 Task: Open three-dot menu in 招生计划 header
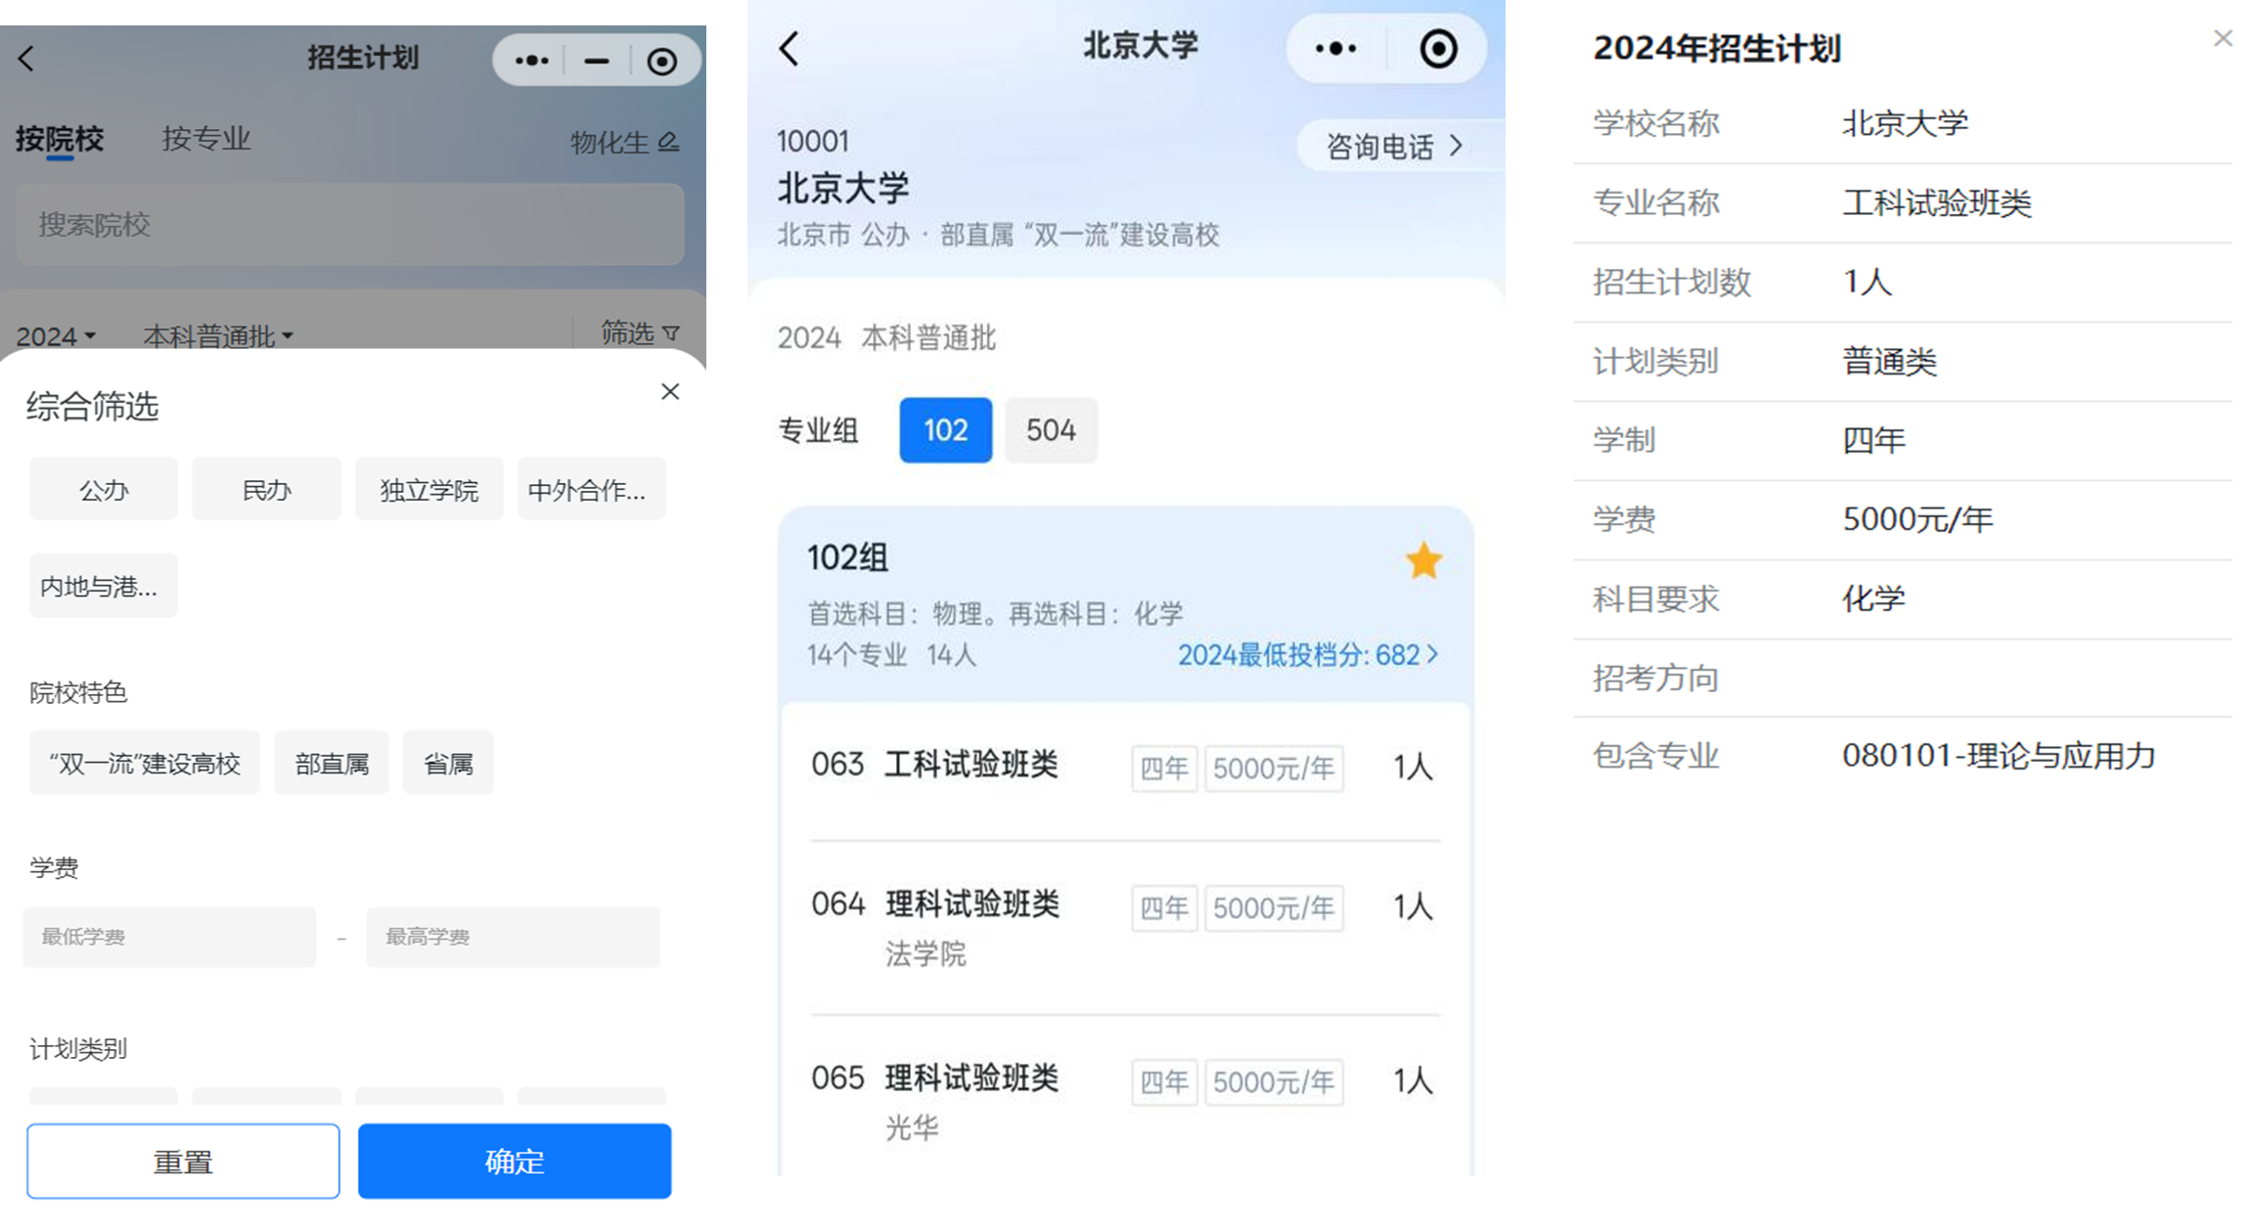click(531, 61)
